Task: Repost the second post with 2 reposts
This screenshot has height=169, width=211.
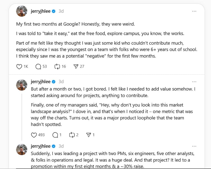Action: pos(71,135)
